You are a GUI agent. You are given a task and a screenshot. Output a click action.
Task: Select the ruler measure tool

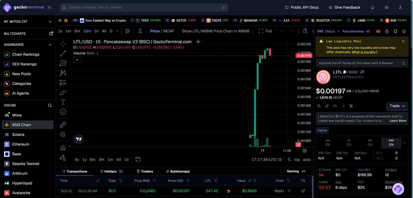pyautogui.click(x=63, y=125)
